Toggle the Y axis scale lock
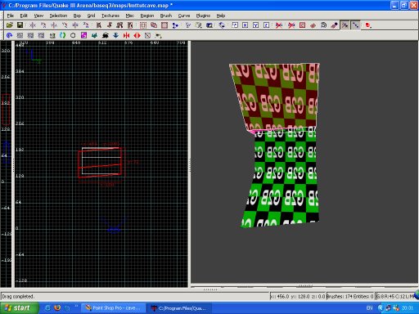Viewport: 419px width, 314px height. pyautogui.click(x=255, y=25)
